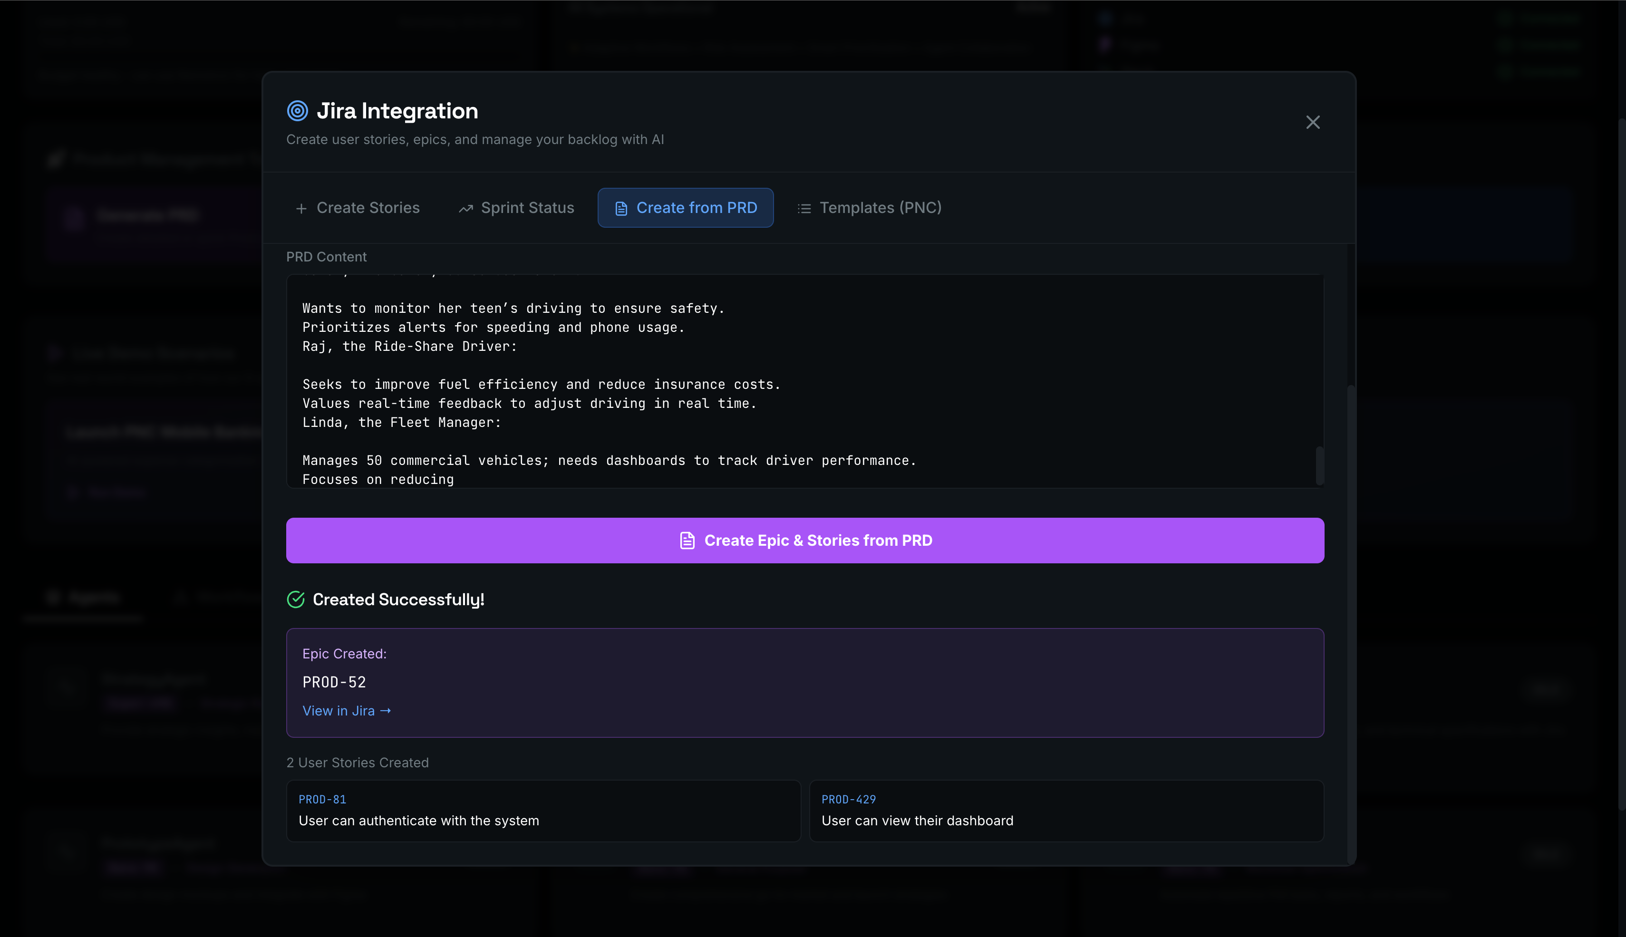Image resolution: width=1626 pixels, height=937 pixels.
Task: Open View in Jira link
Action: (x=346, y=711)
